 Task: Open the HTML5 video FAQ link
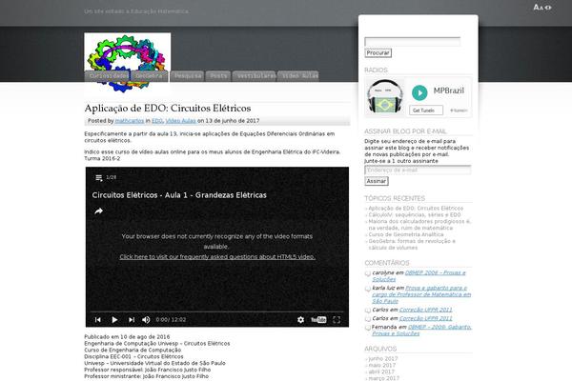click(217, 257)
